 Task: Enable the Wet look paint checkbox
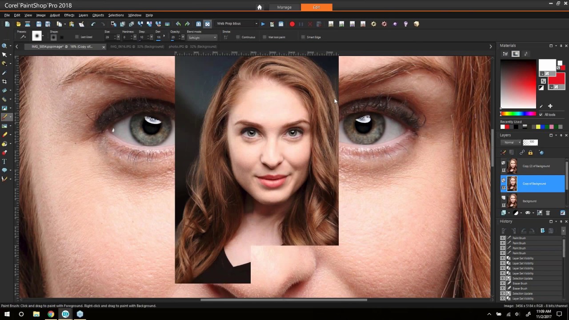pyautogui.click(x=264, y=37)
